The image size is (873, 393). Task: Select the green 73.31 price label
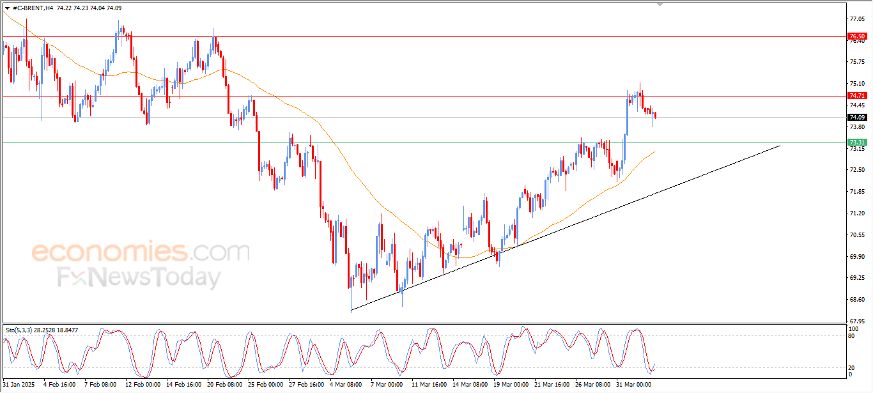tap(856, 142)
